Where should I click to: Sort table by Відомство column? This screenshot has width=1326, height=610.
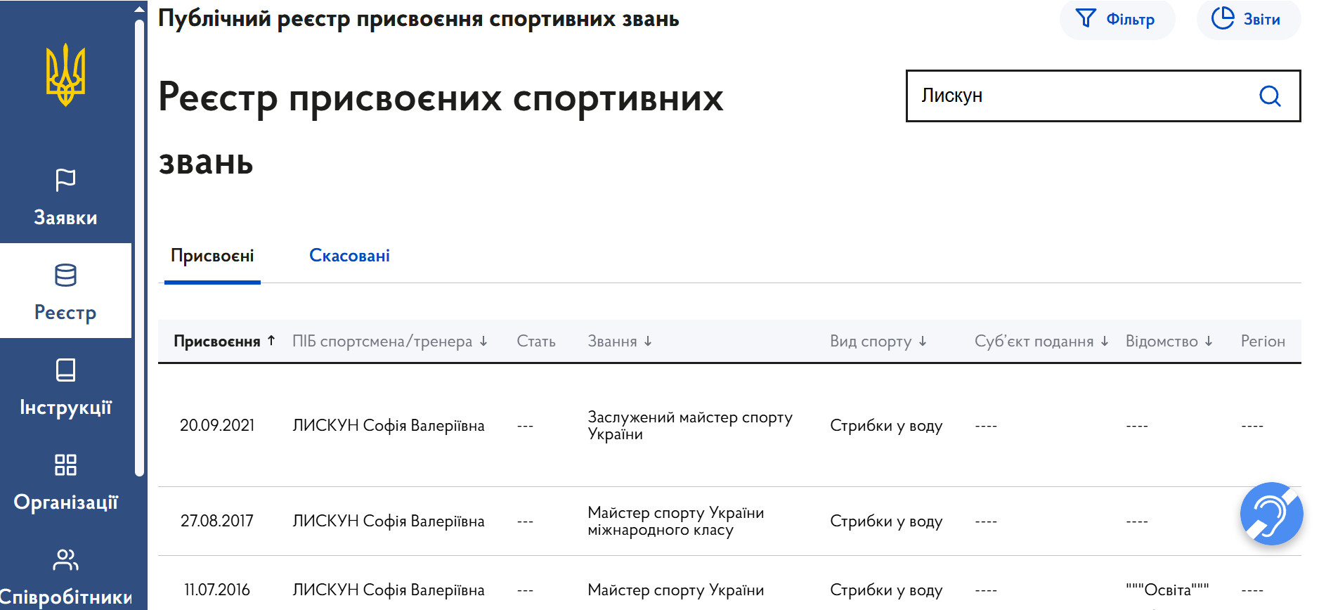[1169, 342]
